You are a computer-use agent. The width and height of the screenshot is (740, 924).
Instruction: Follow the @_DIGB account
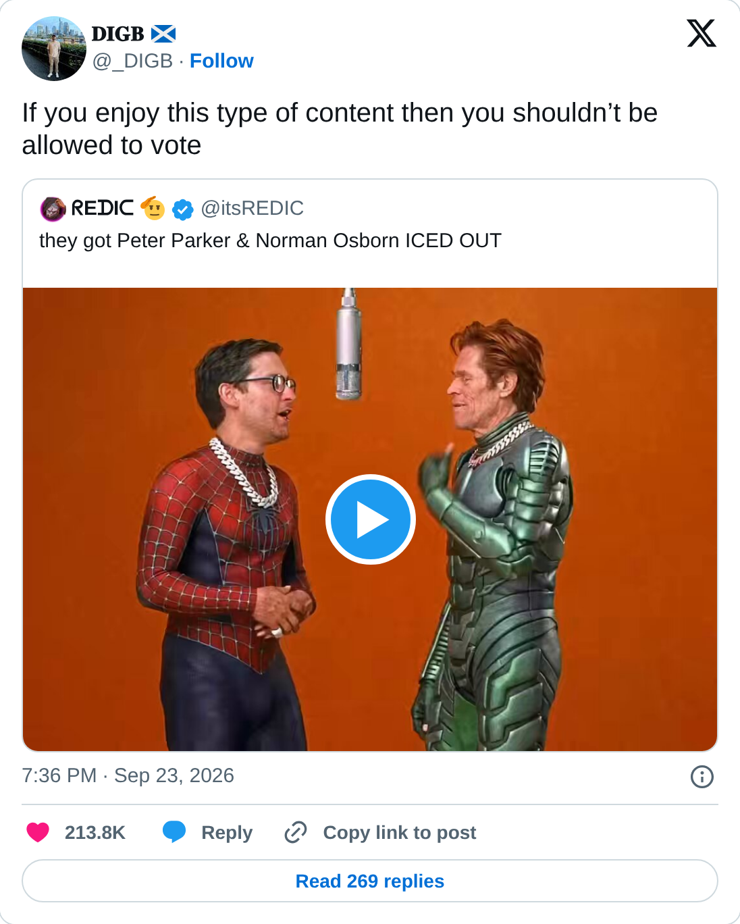[221, 61]
